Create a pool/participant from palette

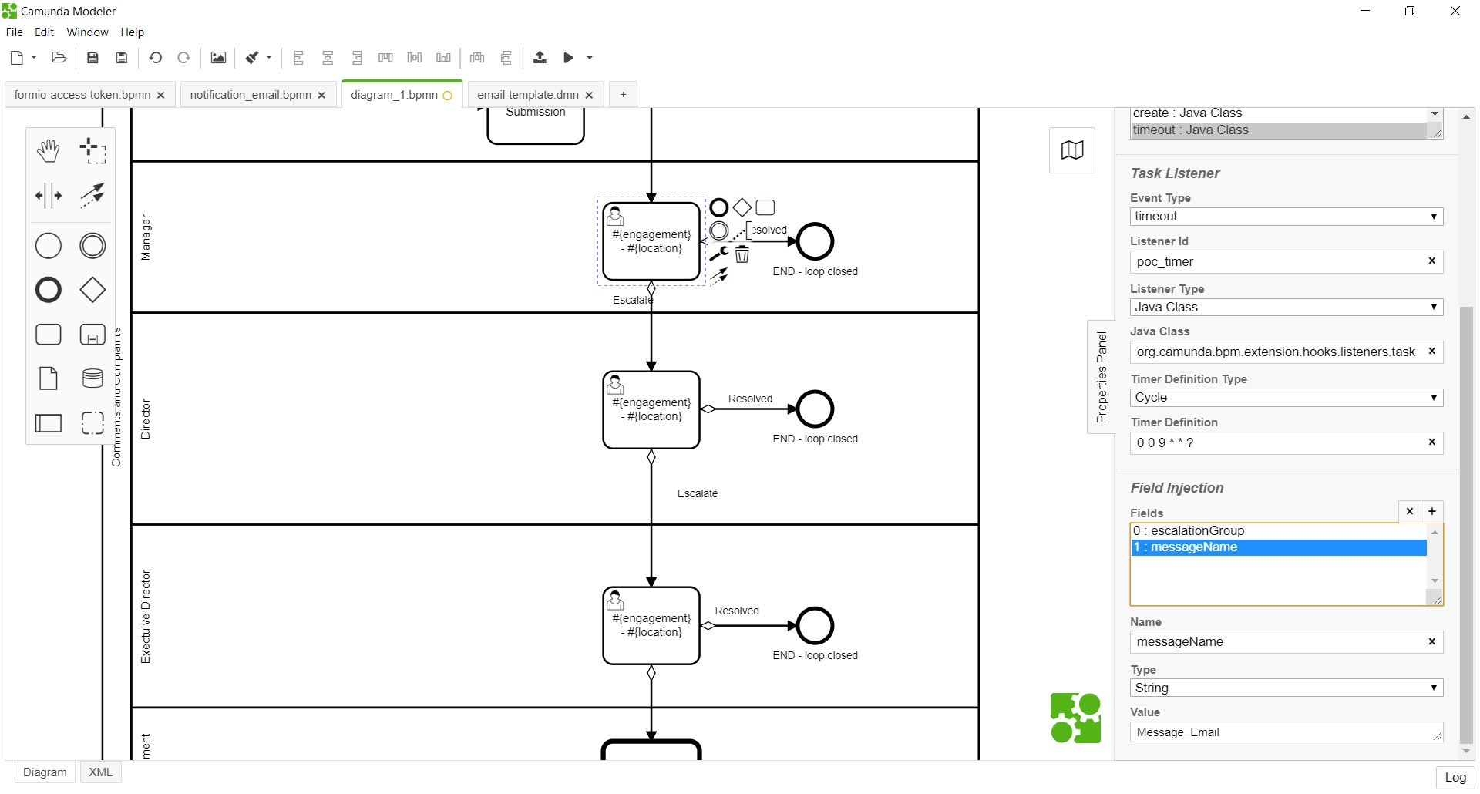[49, 422]
